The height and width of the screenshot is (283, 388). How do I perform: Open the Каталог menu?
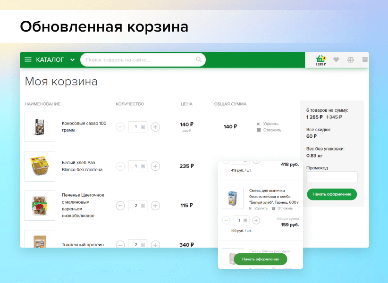pos(50,60)
